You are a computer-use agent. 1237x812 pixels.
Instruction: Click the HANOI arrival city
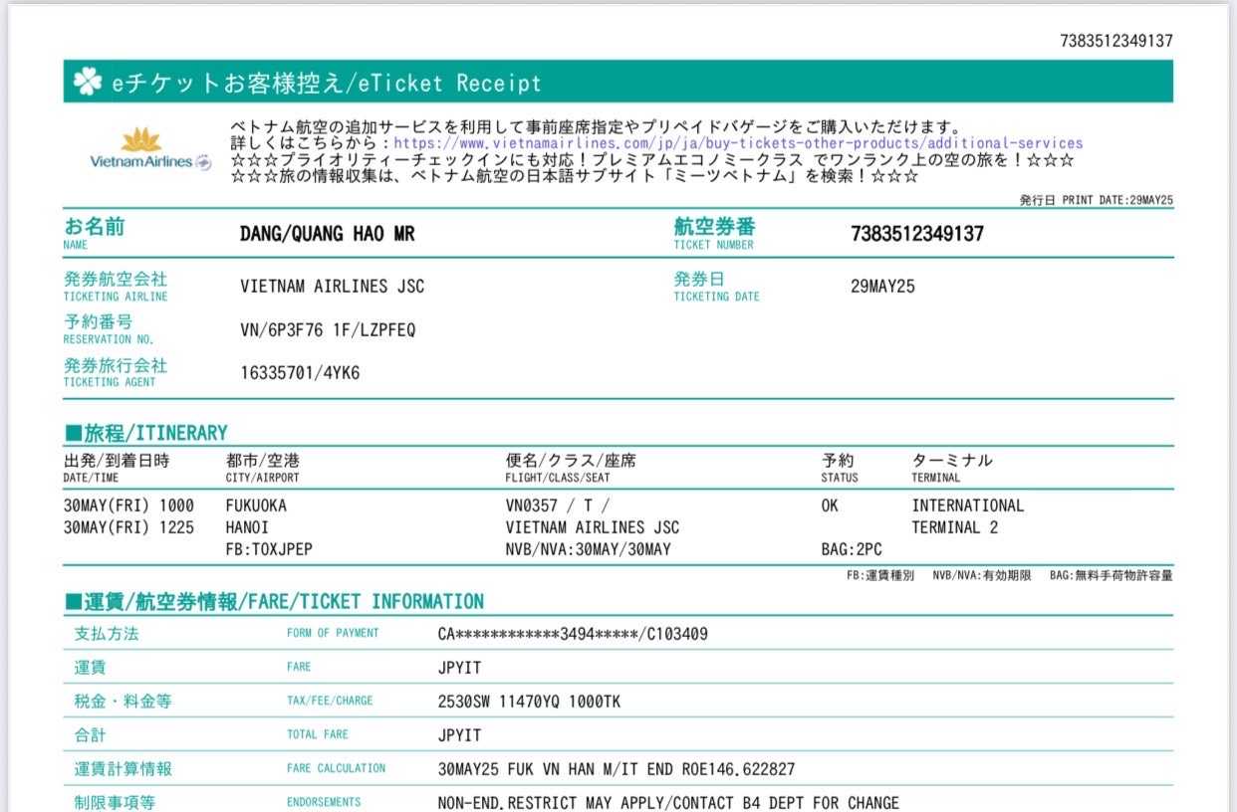[247, 527]
